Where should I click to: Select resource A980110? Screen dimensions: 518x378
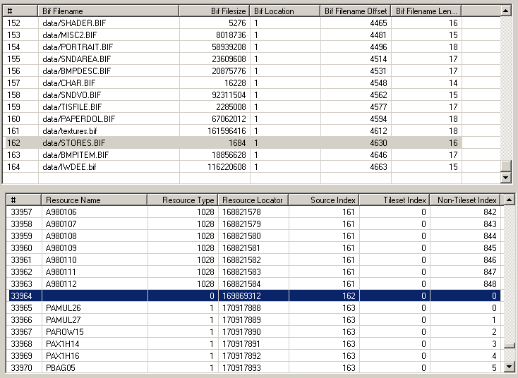(254, 260)
